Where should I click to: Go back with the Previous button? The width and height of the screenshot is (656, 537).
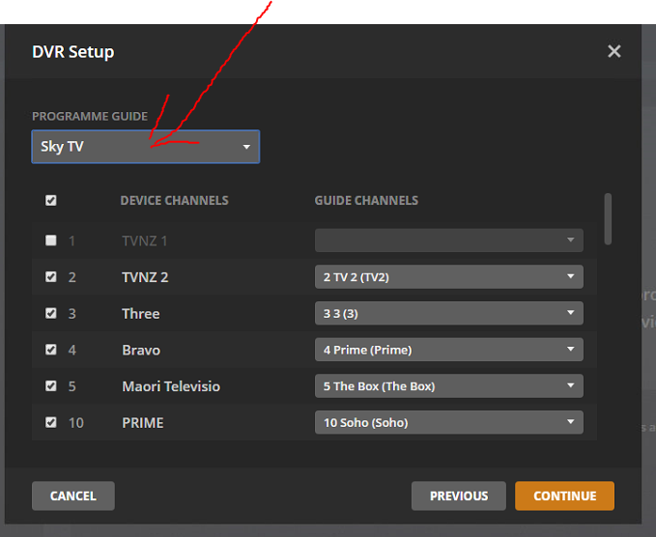[458, 496]
